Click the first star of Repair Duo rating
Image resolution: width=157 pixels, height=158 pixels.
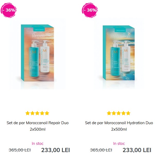coord(28,113)
